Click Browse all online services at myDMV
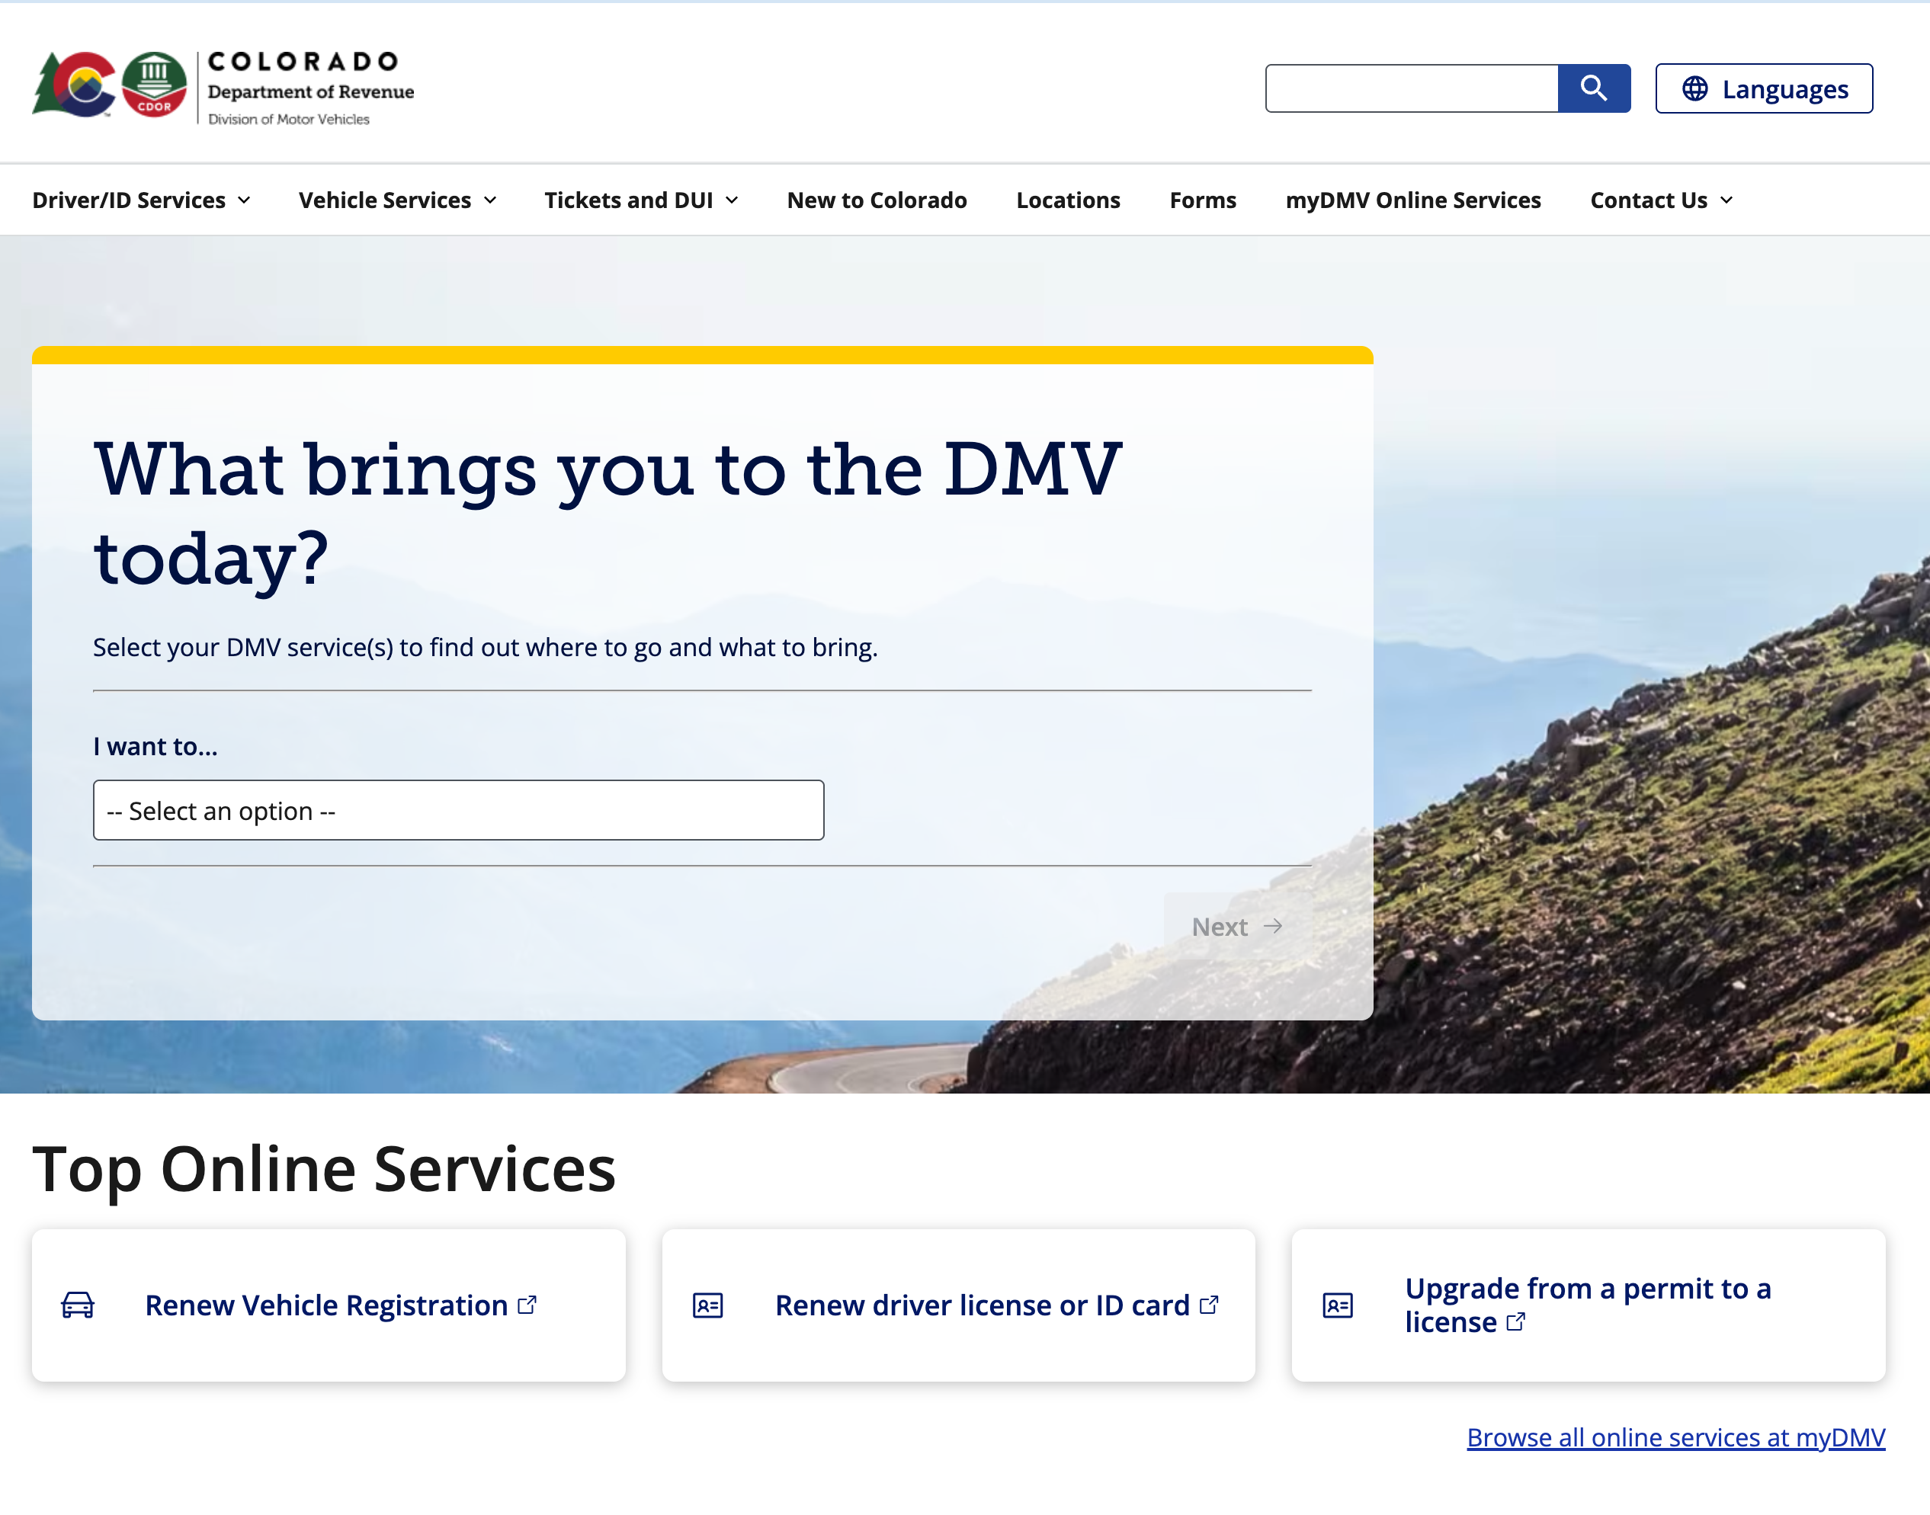Image resolution: width=1930 pixels, height=1515 pixels. pyautogui.click(x=1676, y=1437)
